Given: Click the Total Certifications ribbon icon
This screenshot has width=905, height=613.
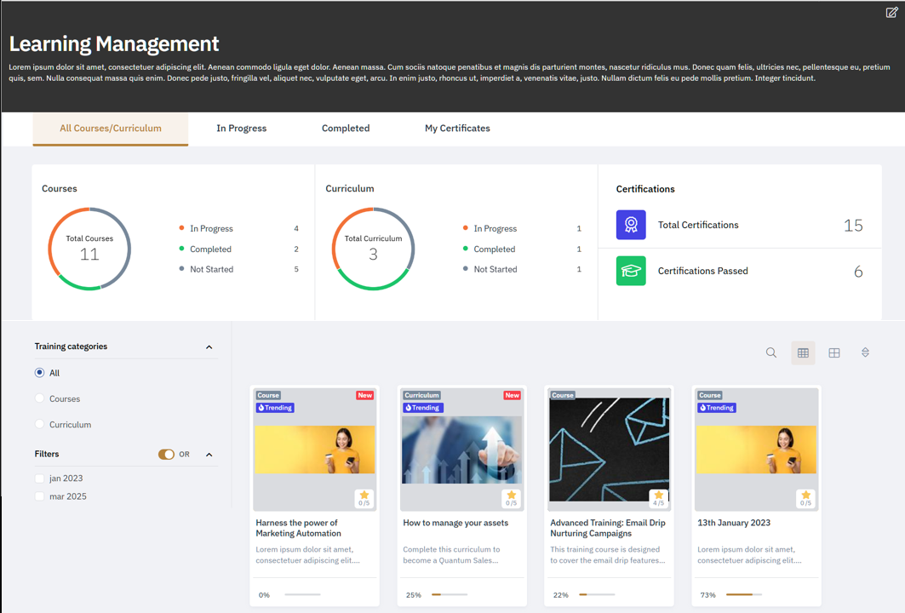Looking at the screenshot, I should [x=631, y=225].
